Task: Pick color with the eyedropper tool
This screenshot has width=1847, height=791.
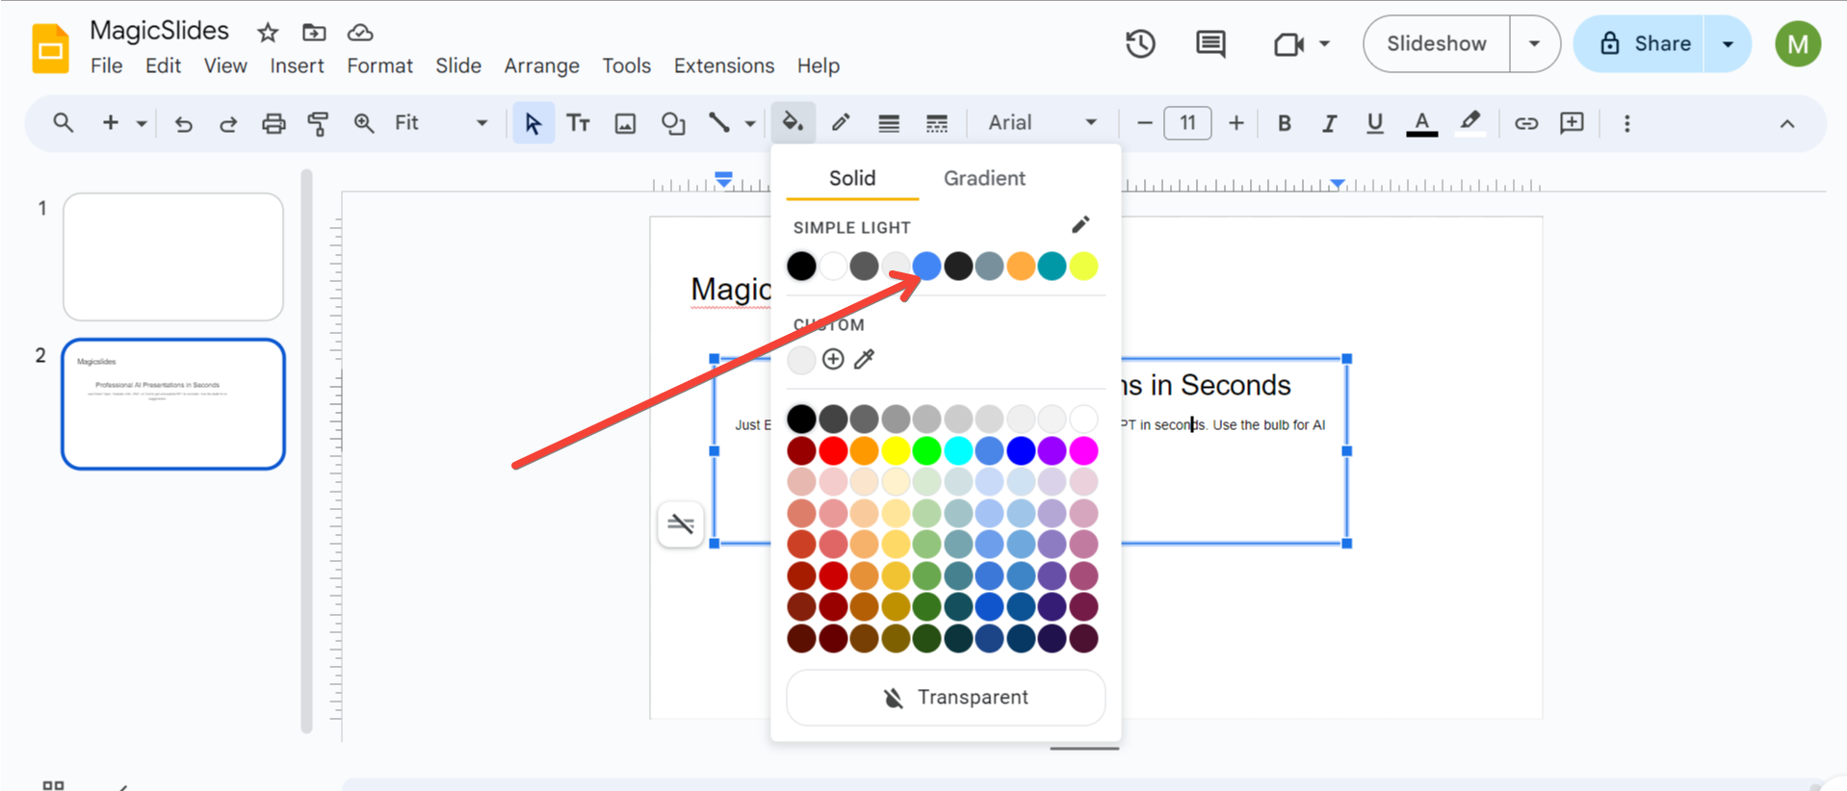Action: click(x=865, y=359)
